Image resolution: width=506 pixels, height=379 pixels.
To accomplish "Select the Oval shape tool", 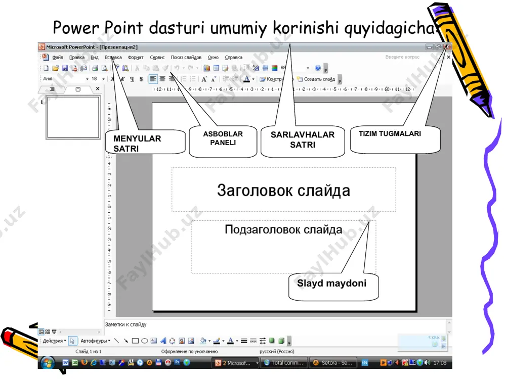I will tap(145, 341).
